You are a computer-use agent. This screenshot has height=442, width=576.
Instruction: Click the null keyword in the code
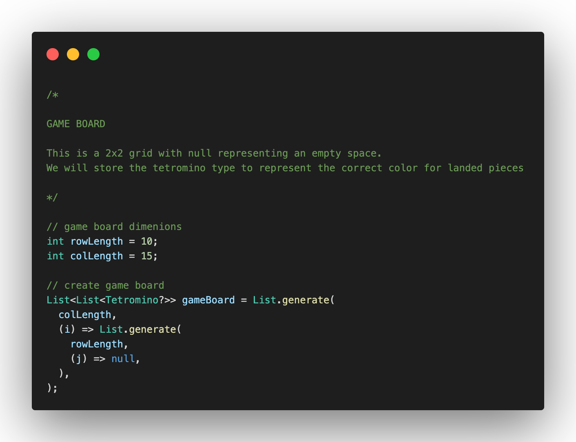click(x=123, y=359)
